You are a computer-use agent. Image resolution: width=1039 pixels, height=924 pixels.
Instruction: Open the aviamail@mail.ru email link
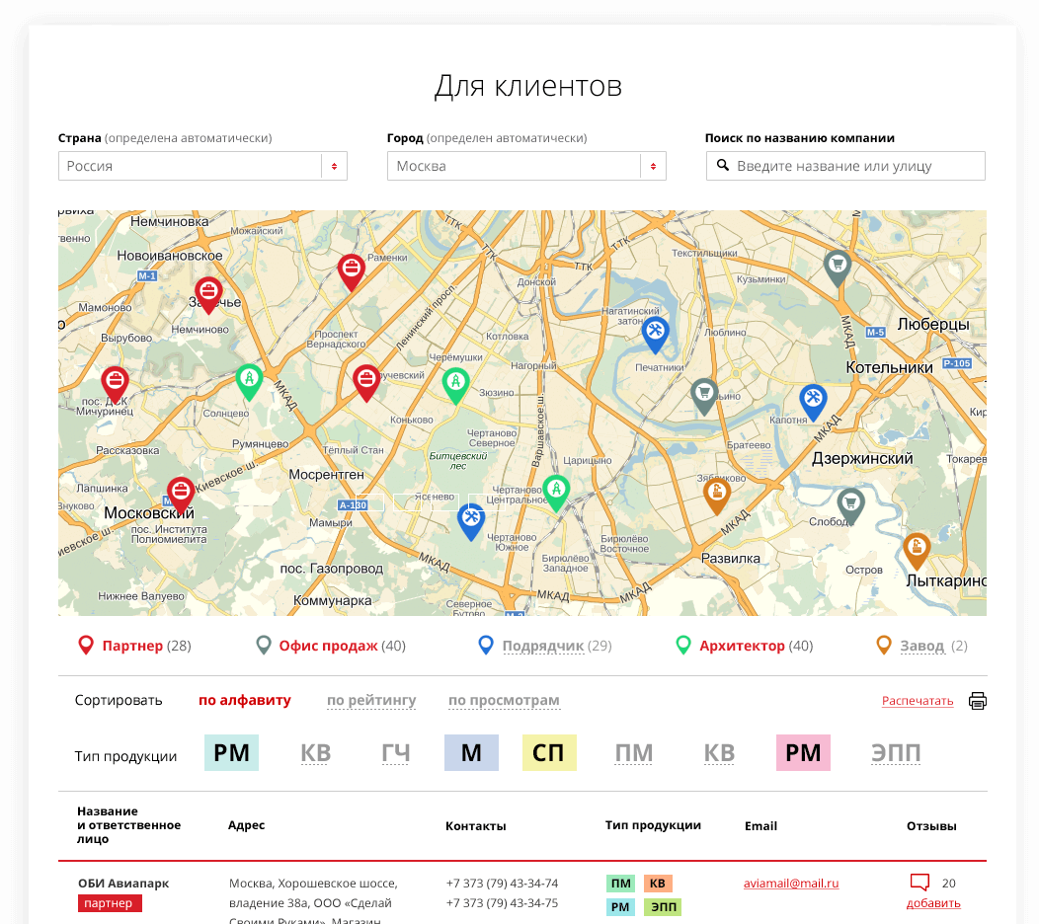point(790,883)
